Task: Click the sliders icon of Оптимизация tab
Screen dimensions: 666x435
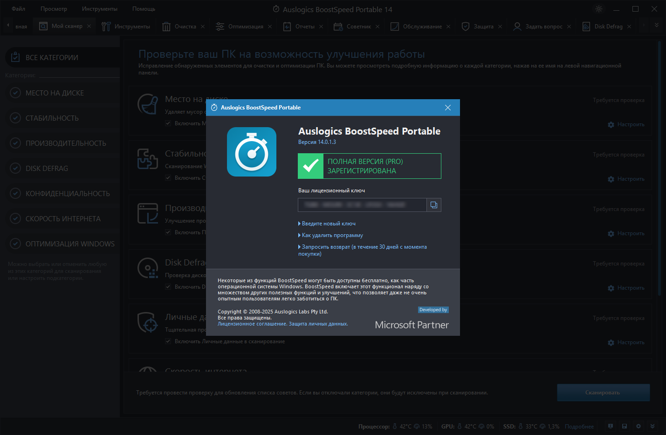Action: coord(220,27)
